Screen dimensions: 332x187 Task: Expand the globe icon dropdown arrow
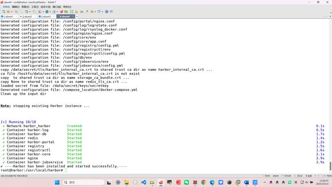pos(50,12)
